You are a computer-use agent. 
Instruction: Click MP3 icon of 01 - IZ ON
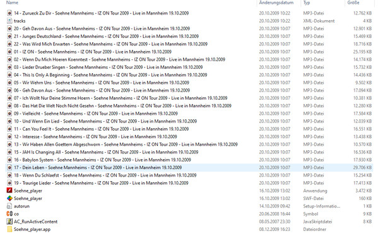pos(9,52)
